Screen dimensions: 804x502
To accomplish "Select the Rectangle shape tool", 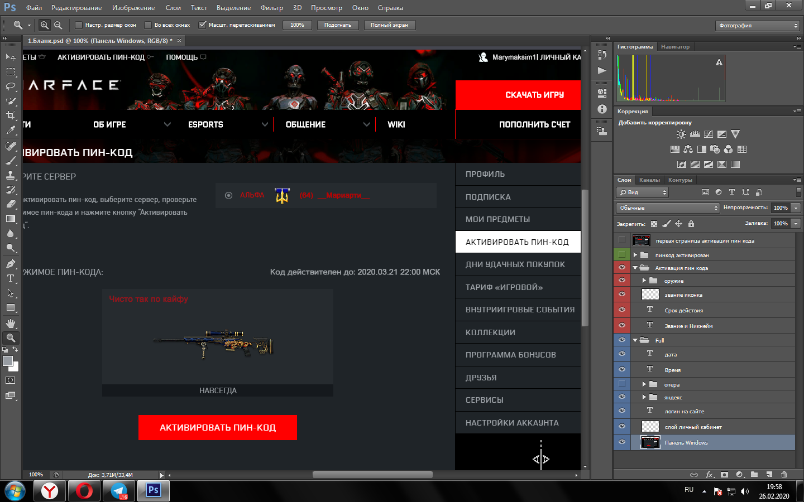I will [x=11, y=307].
